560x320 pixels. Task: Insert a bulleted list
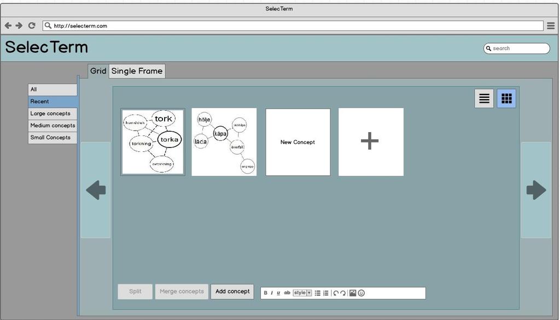318,293
